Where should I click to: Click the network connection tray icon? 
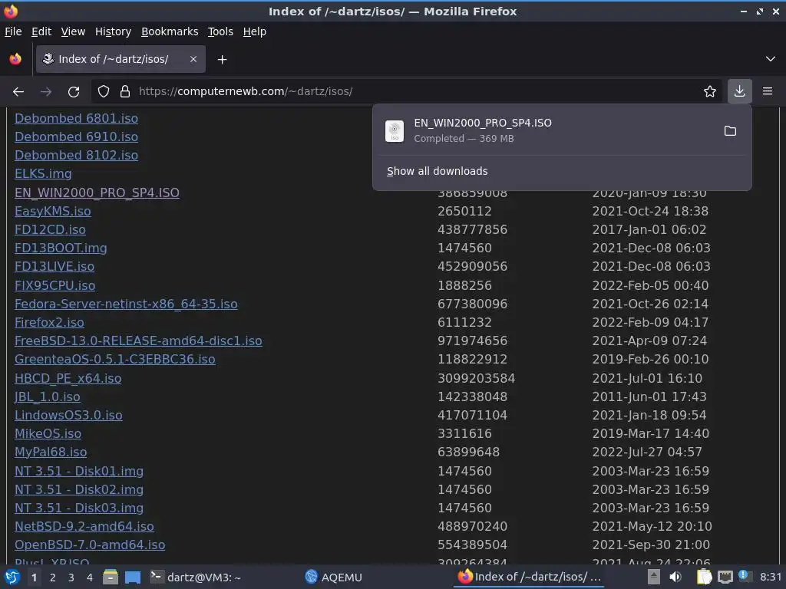(725, 577)
